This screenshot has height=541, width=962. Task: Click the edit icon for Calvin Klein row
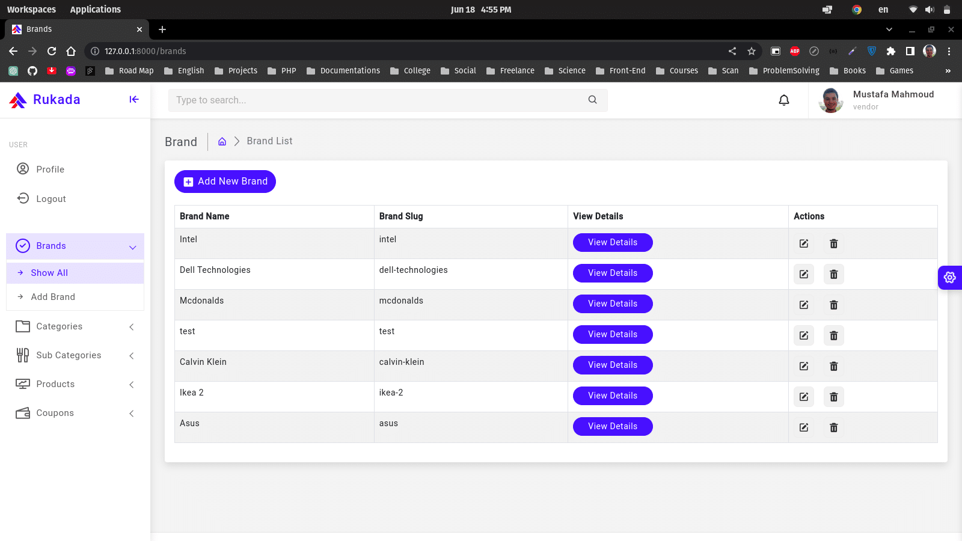803,366
